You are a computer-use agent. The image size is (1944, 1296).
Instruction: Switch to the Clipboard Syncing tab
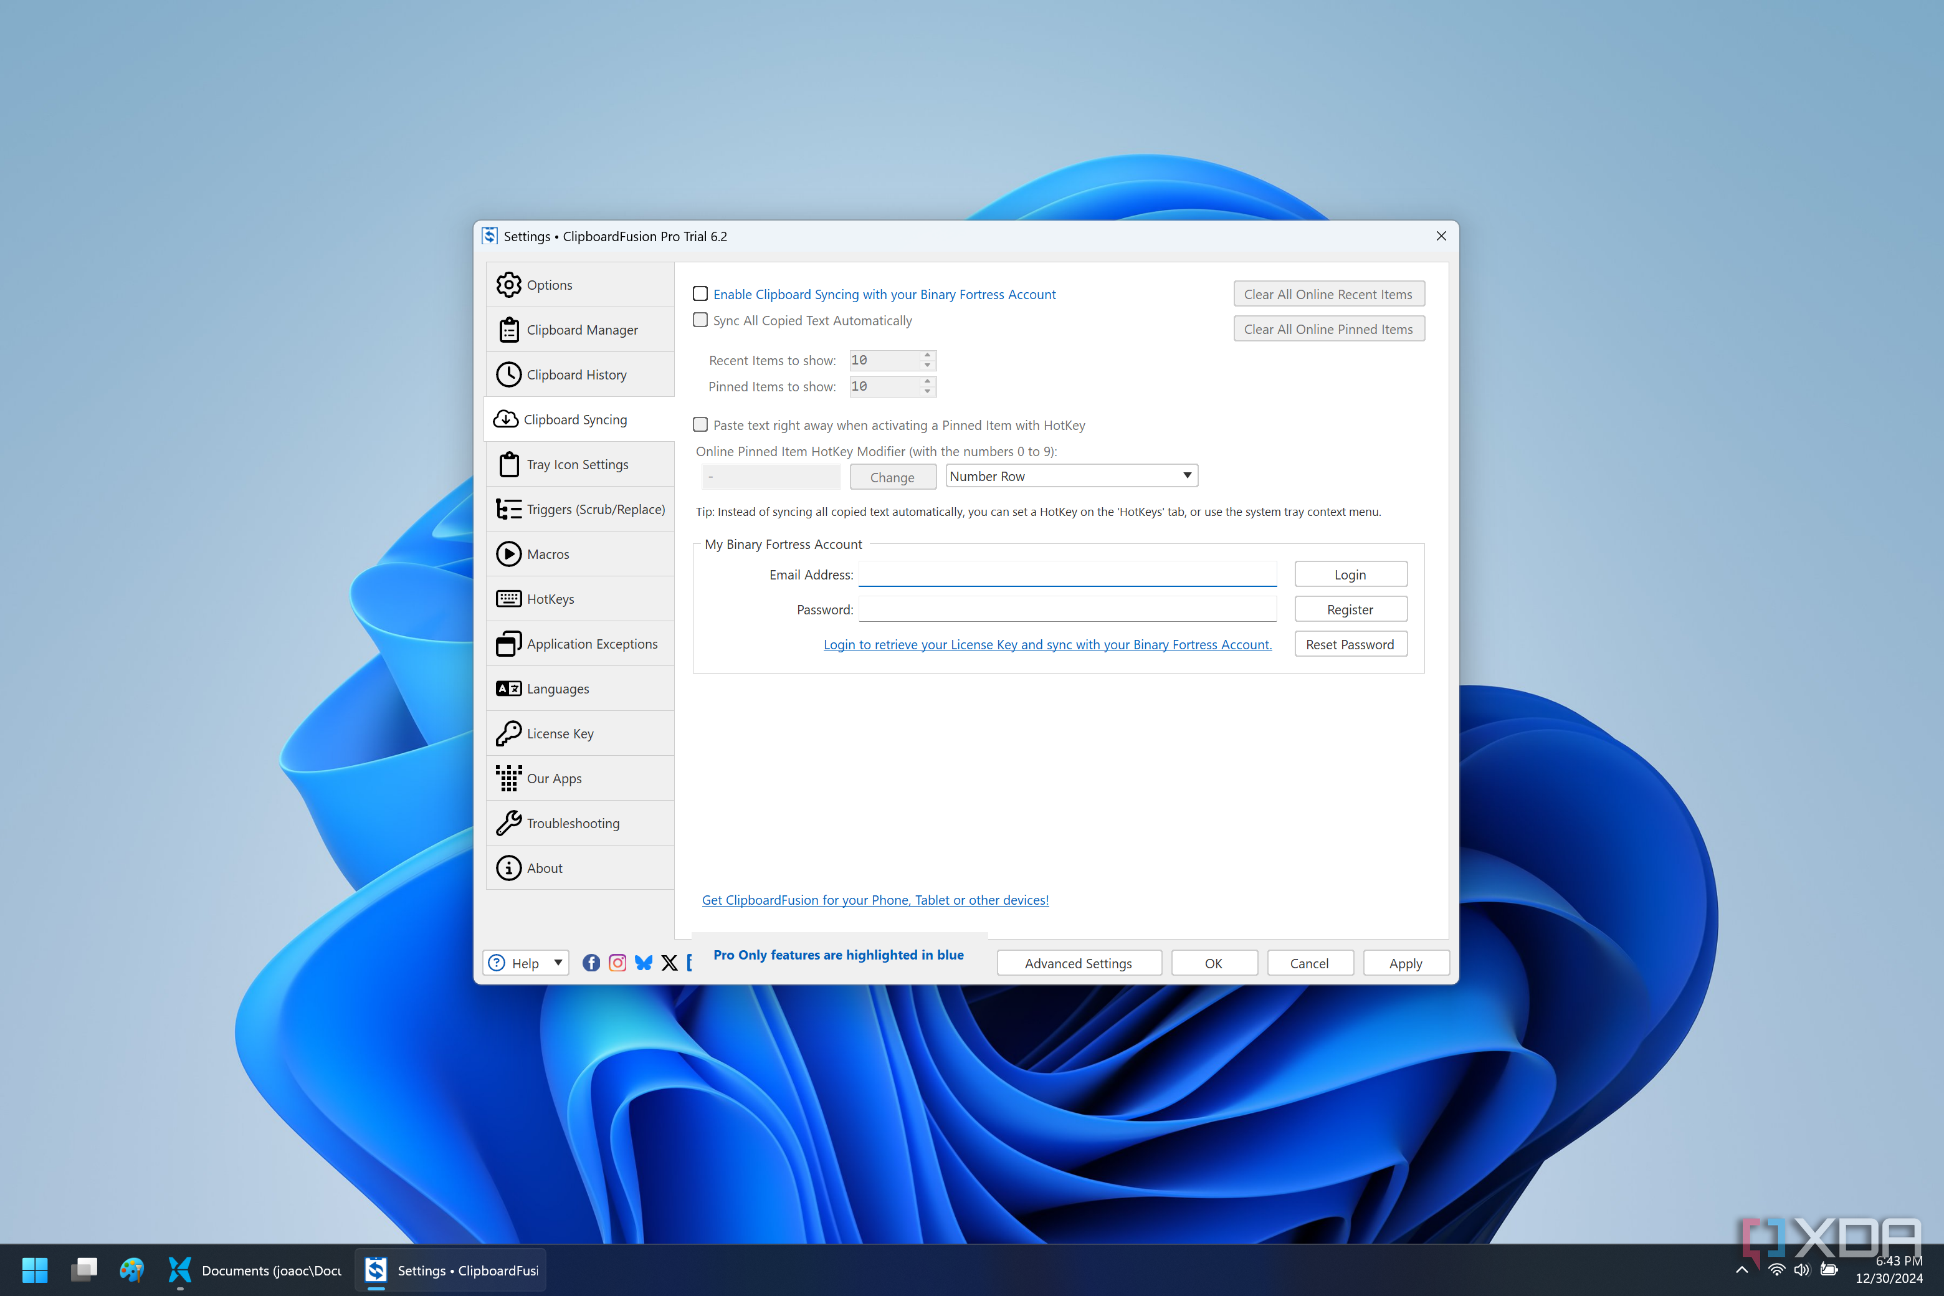tap(579, 420)
